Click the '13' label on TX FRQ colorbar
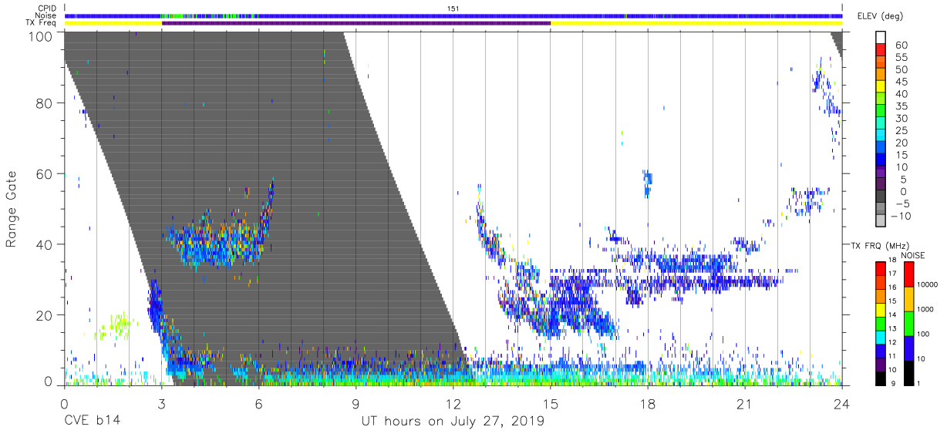The image size is (947, 437). [891, 329]
